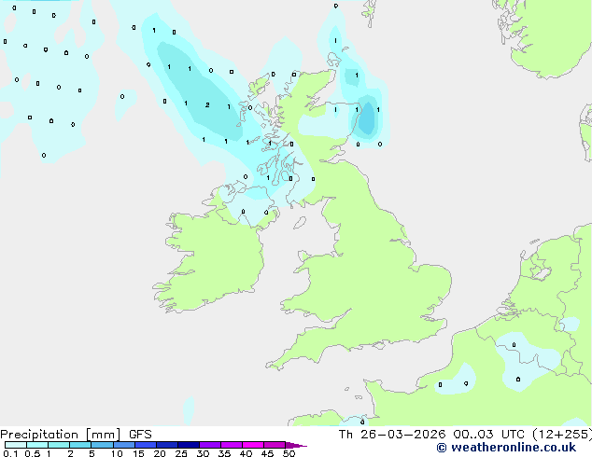
Task: Click the legend label 25
Action: click(181, 453)
